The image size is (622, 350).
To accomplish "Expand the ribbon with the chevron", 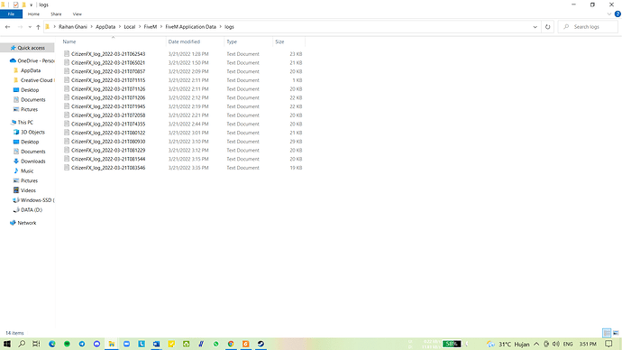I will pos(608,14).
